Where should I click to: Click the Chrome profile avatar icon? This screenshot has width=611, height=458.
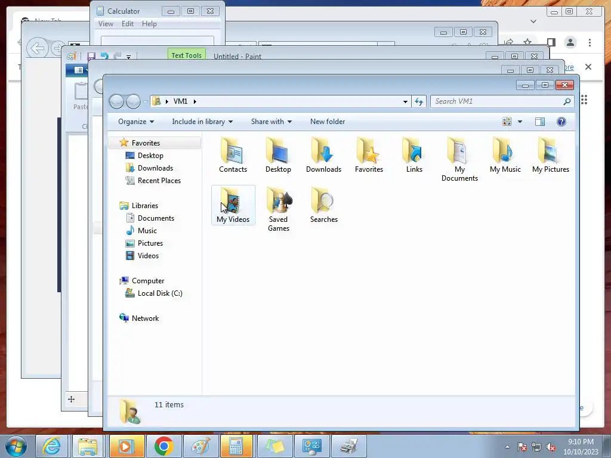click(x=570, y=42)
